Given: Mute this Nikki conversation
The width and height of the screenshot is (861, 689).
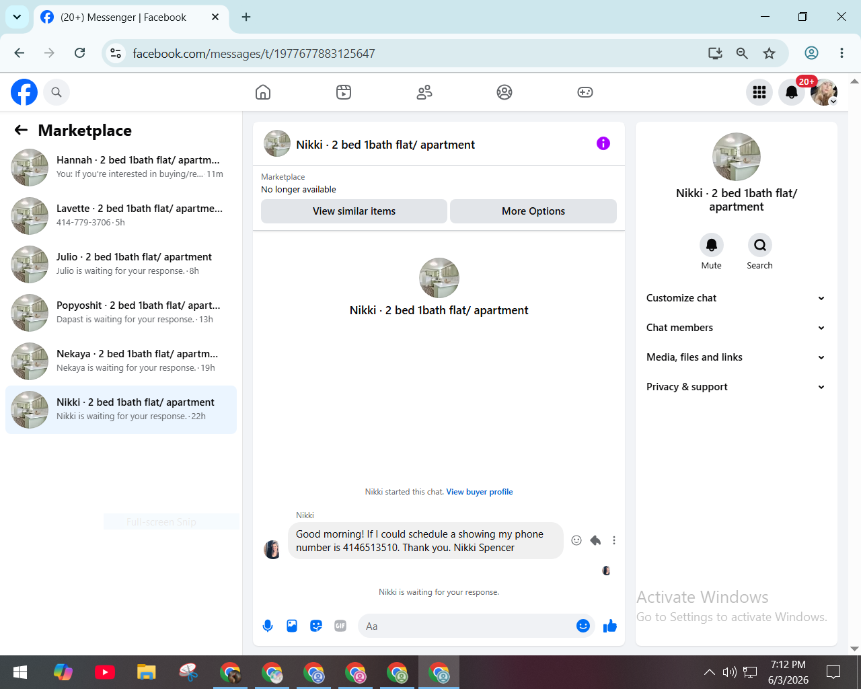Looking at the screenshot, I should tap(712, 245).
